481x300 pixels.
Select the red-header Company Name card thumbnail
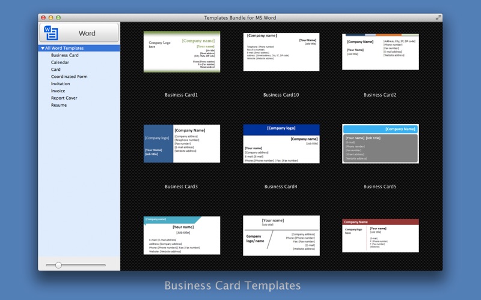pyautogui.click(x=381, y=235)
